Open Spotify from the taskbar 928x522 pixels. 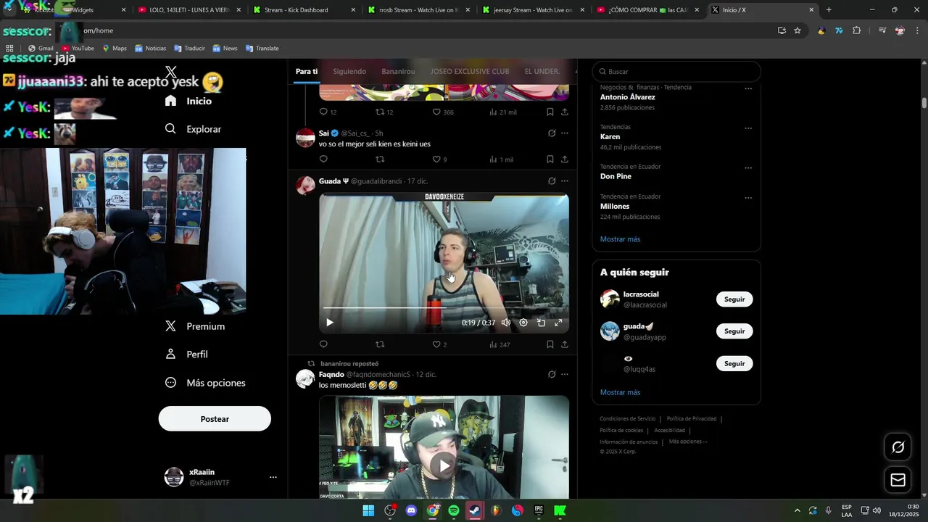(454, 510)
